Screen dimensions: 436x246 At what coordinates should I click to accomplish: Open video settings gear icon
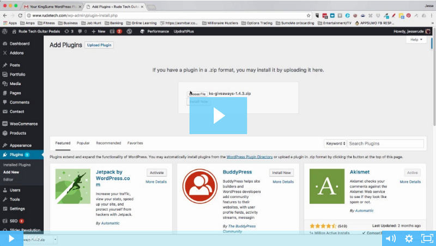pyautogui.click(x=409, y=238)
